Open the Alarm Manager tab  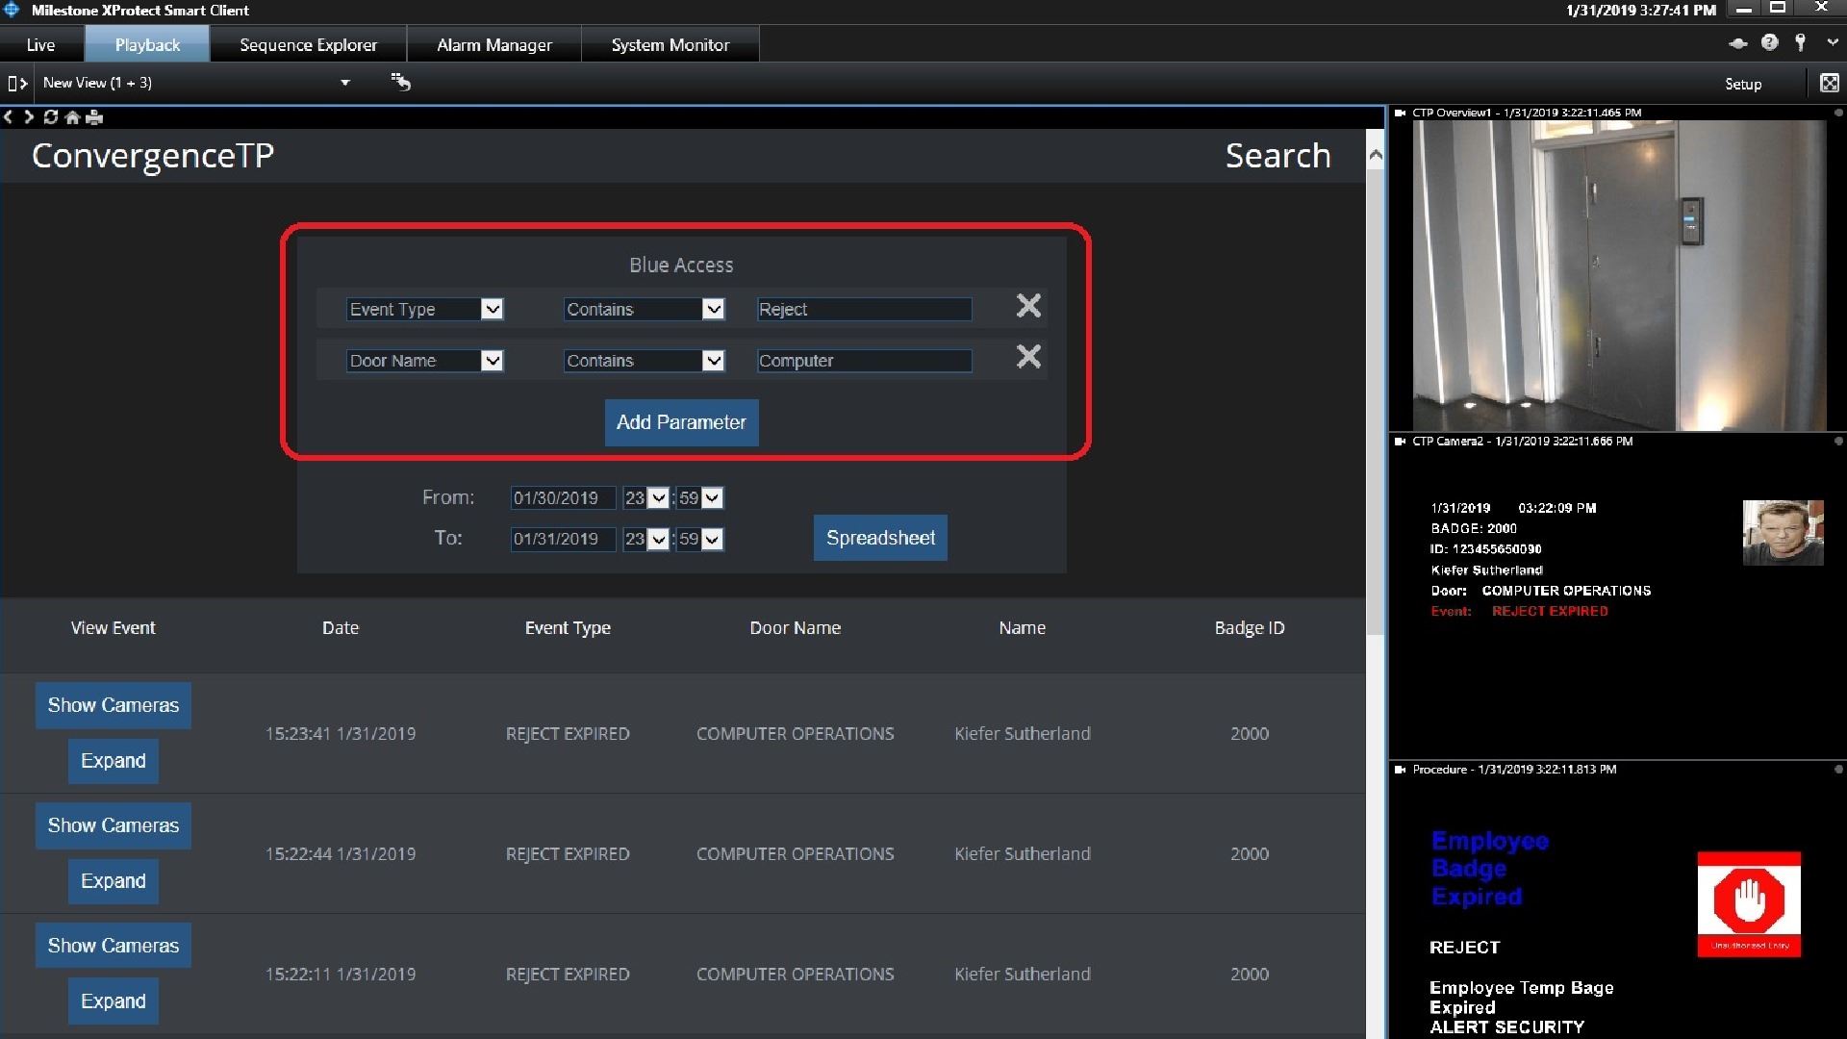[494, 44]
